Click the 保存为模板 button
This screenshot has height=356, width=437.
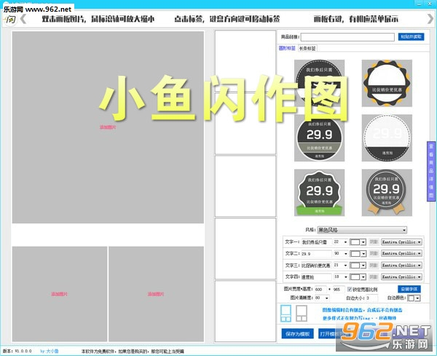coord(297,333)
